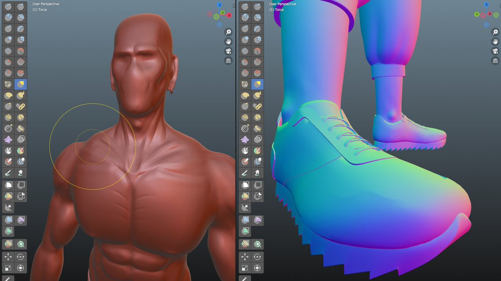
Task: Toggle camera view in the left viewport
Action: (228, 51)
